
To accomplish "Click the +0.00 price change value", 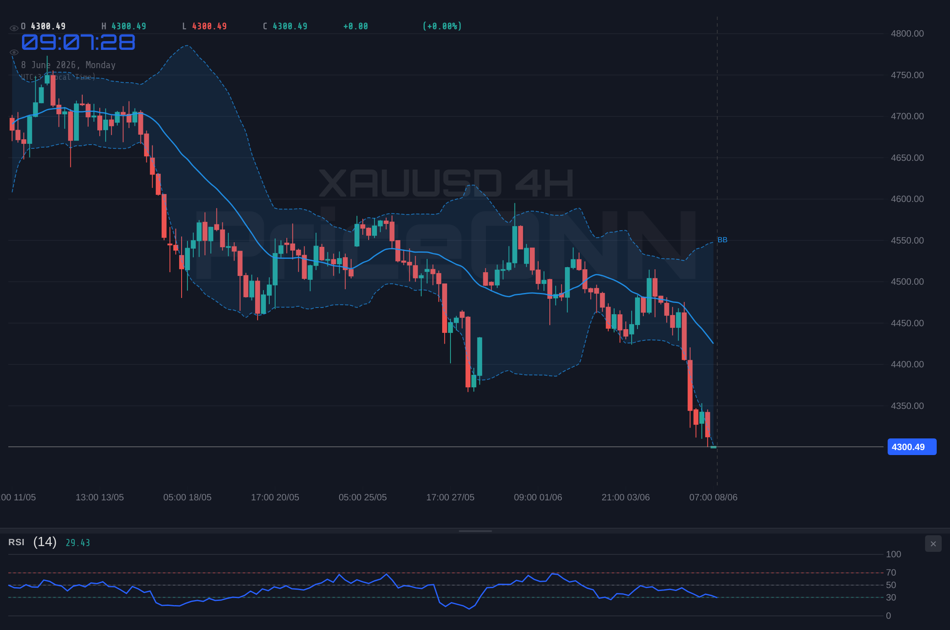I will pos(356,26).
